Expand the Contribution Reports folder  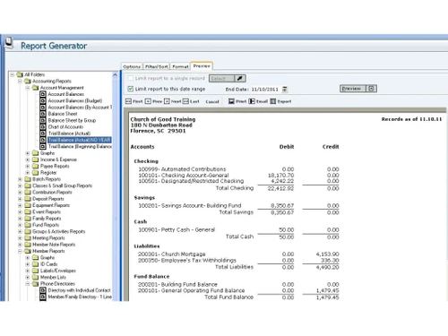point(20,193)
